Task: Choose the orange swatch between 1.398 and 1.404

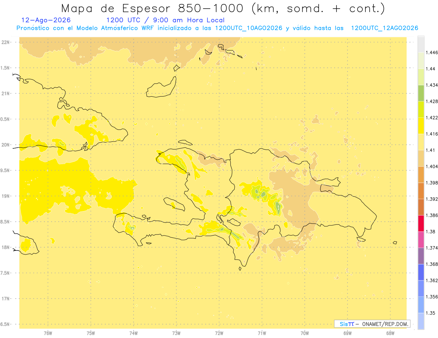Action: point(421,175)
